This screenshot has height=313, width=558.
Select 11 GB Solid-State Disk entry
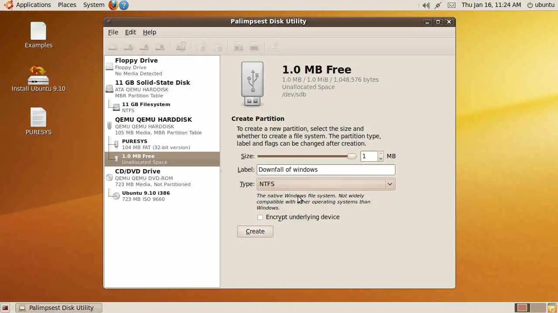pyautogui.click(x=162, y=89)
